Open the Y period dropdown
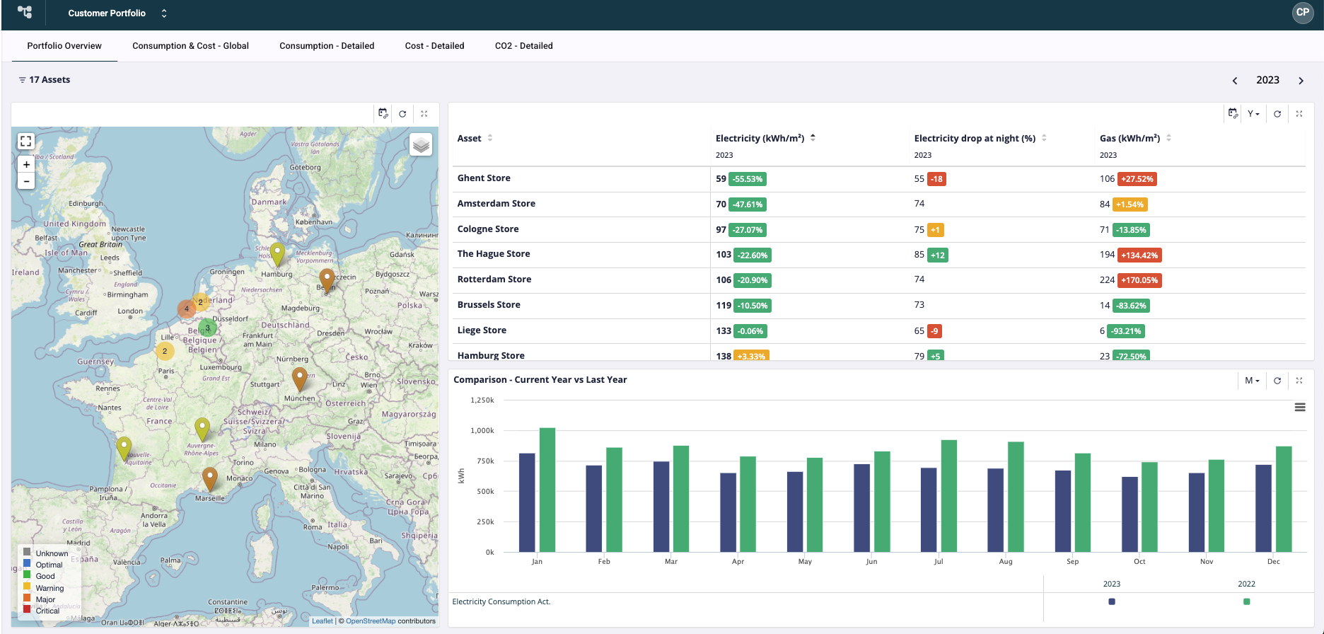Viewport: 1324px width, 634px height. [x=1253, y=114]
